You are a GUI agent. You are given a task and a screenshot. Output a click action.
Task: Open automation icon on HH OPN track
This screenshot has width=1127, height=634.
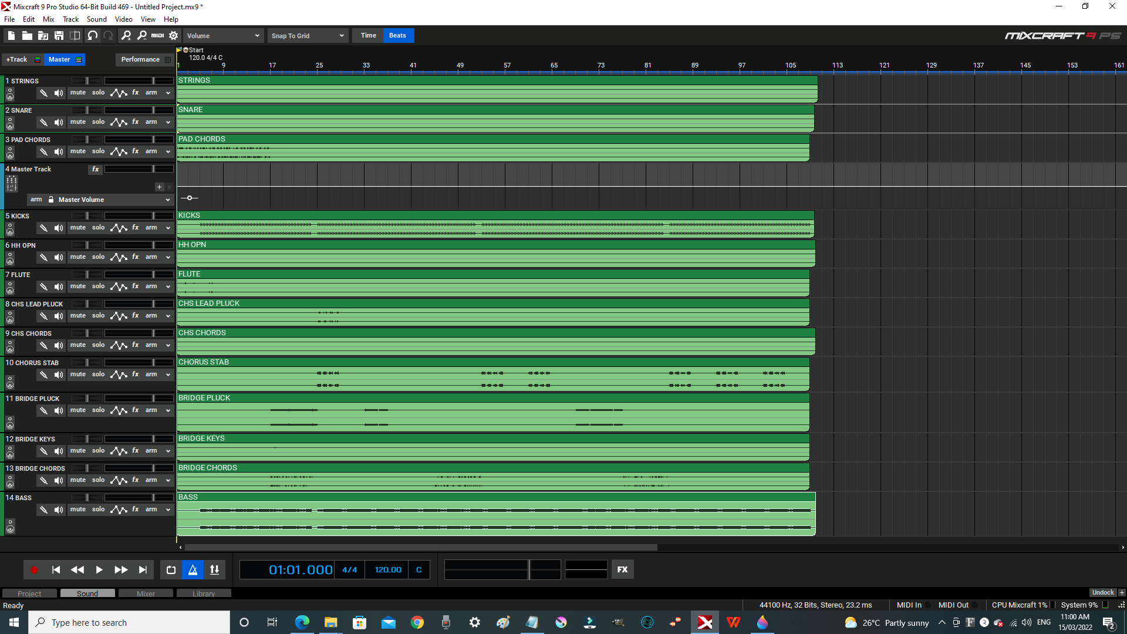119,257
